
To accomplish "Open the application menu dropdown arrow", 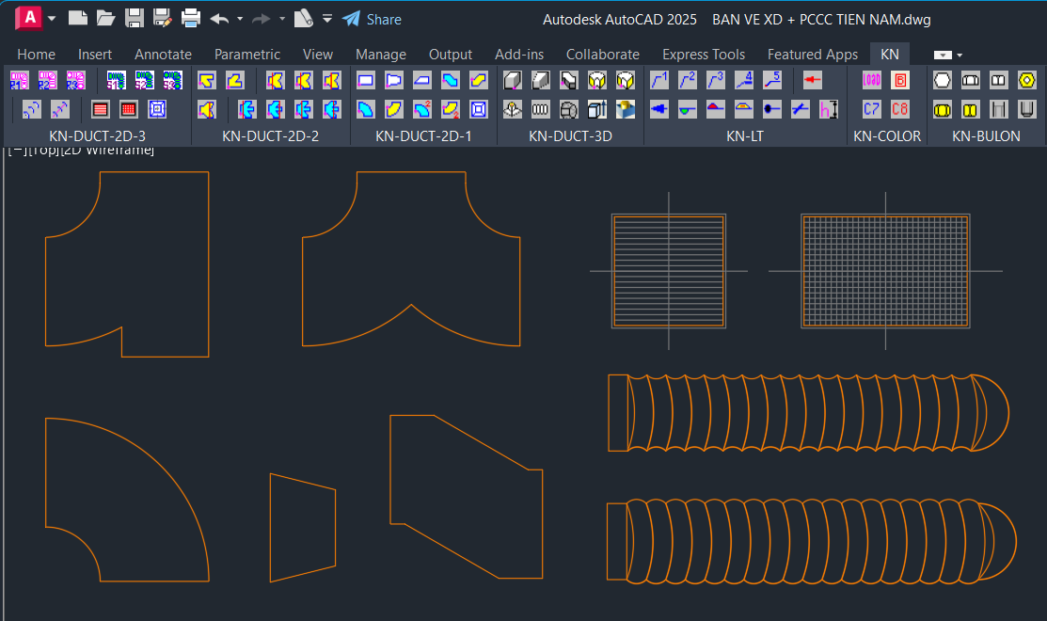I will (52, 19).
